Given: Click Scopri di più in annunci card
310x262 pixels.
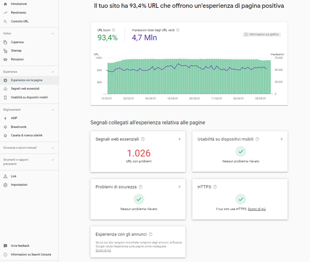Looking at the screenshot, I should pos(103,251).
